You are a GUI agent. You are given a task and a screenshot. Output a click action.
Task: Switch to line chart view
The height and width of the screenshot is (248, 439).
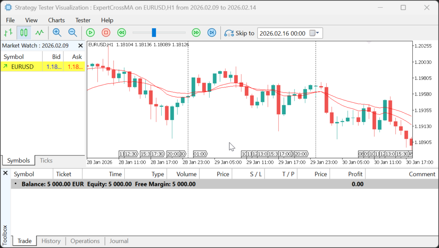coord(39,33)
